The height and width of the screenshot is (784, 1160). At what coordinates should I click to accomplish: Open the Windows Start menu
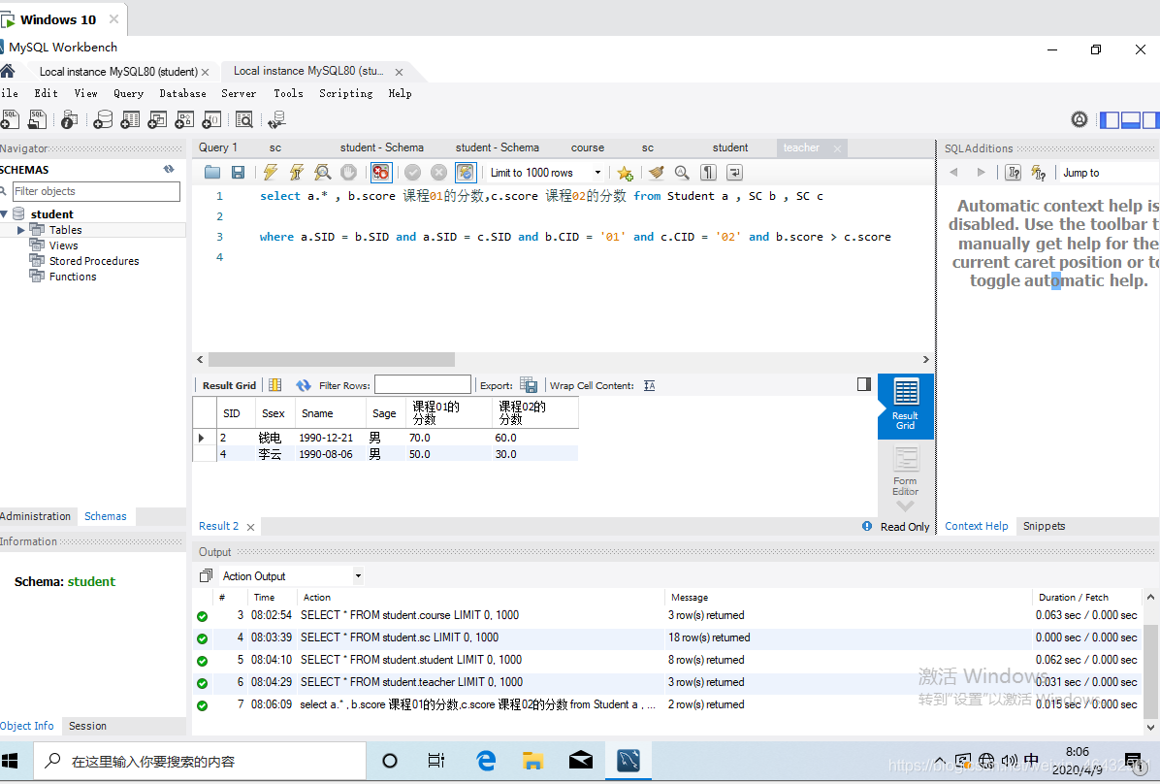[11, 761]
